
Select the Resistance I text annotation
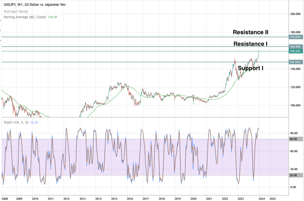(250, 44)
